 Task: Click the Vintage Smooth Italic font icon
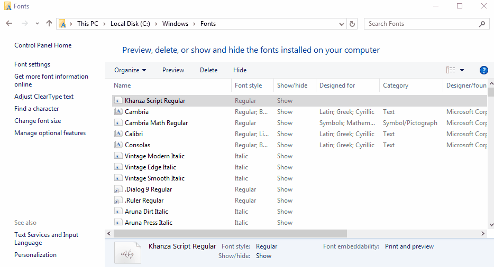(x=118, y=178)
